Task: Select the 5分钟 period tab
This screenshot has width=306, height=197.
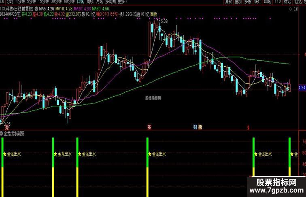Action: [32, 2]
